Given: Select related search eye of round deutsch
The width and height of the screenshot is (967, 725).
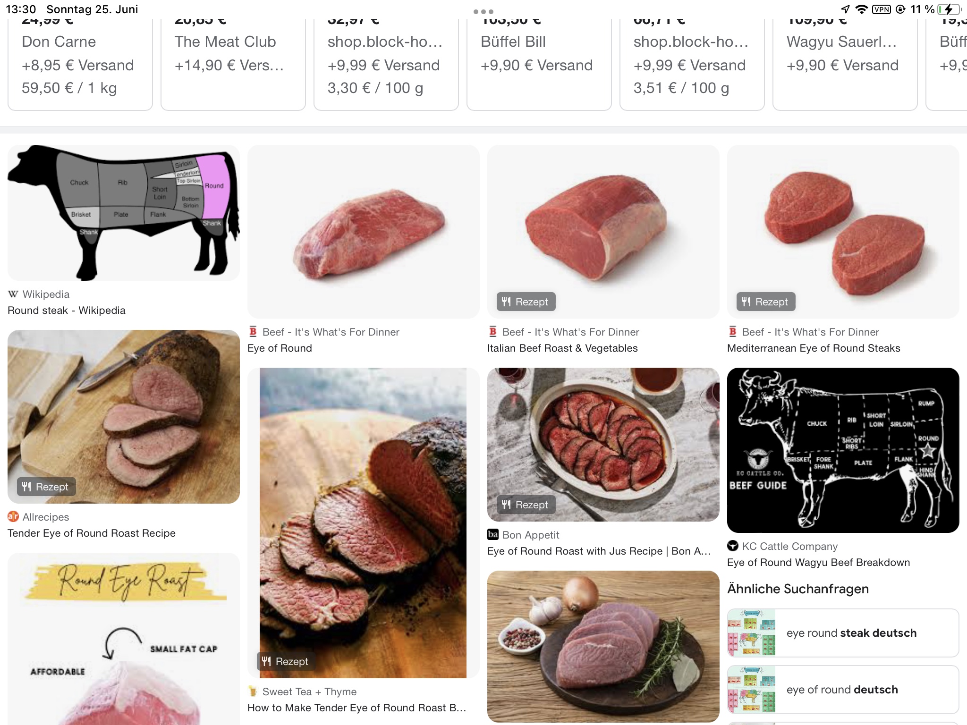Looking at the screenshot, I should coord(843,690).
